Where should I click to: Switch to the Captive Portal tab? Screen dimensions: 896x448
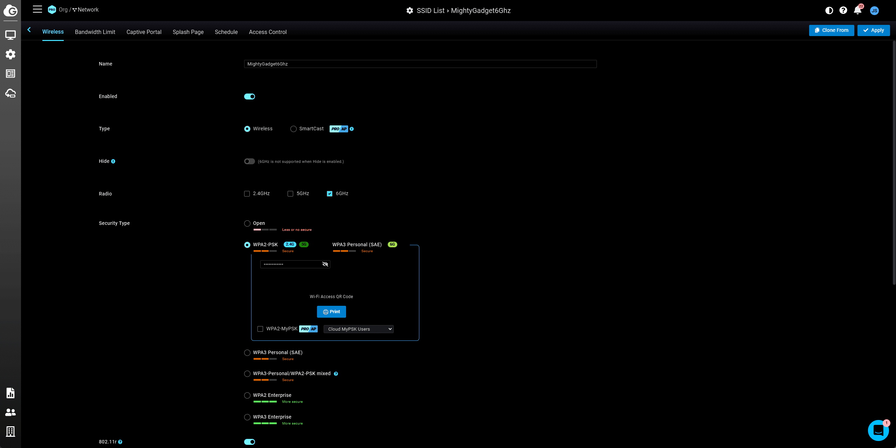click(144, 32)
